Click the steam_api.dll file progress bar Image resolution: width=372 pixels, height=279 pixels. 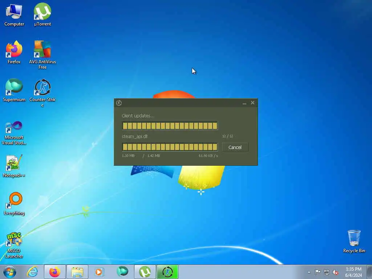click(x=170, y=147)
